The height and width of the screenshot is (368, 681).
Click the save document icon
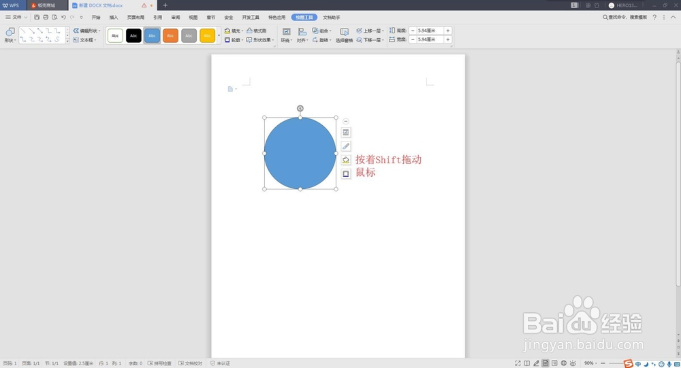37,18
